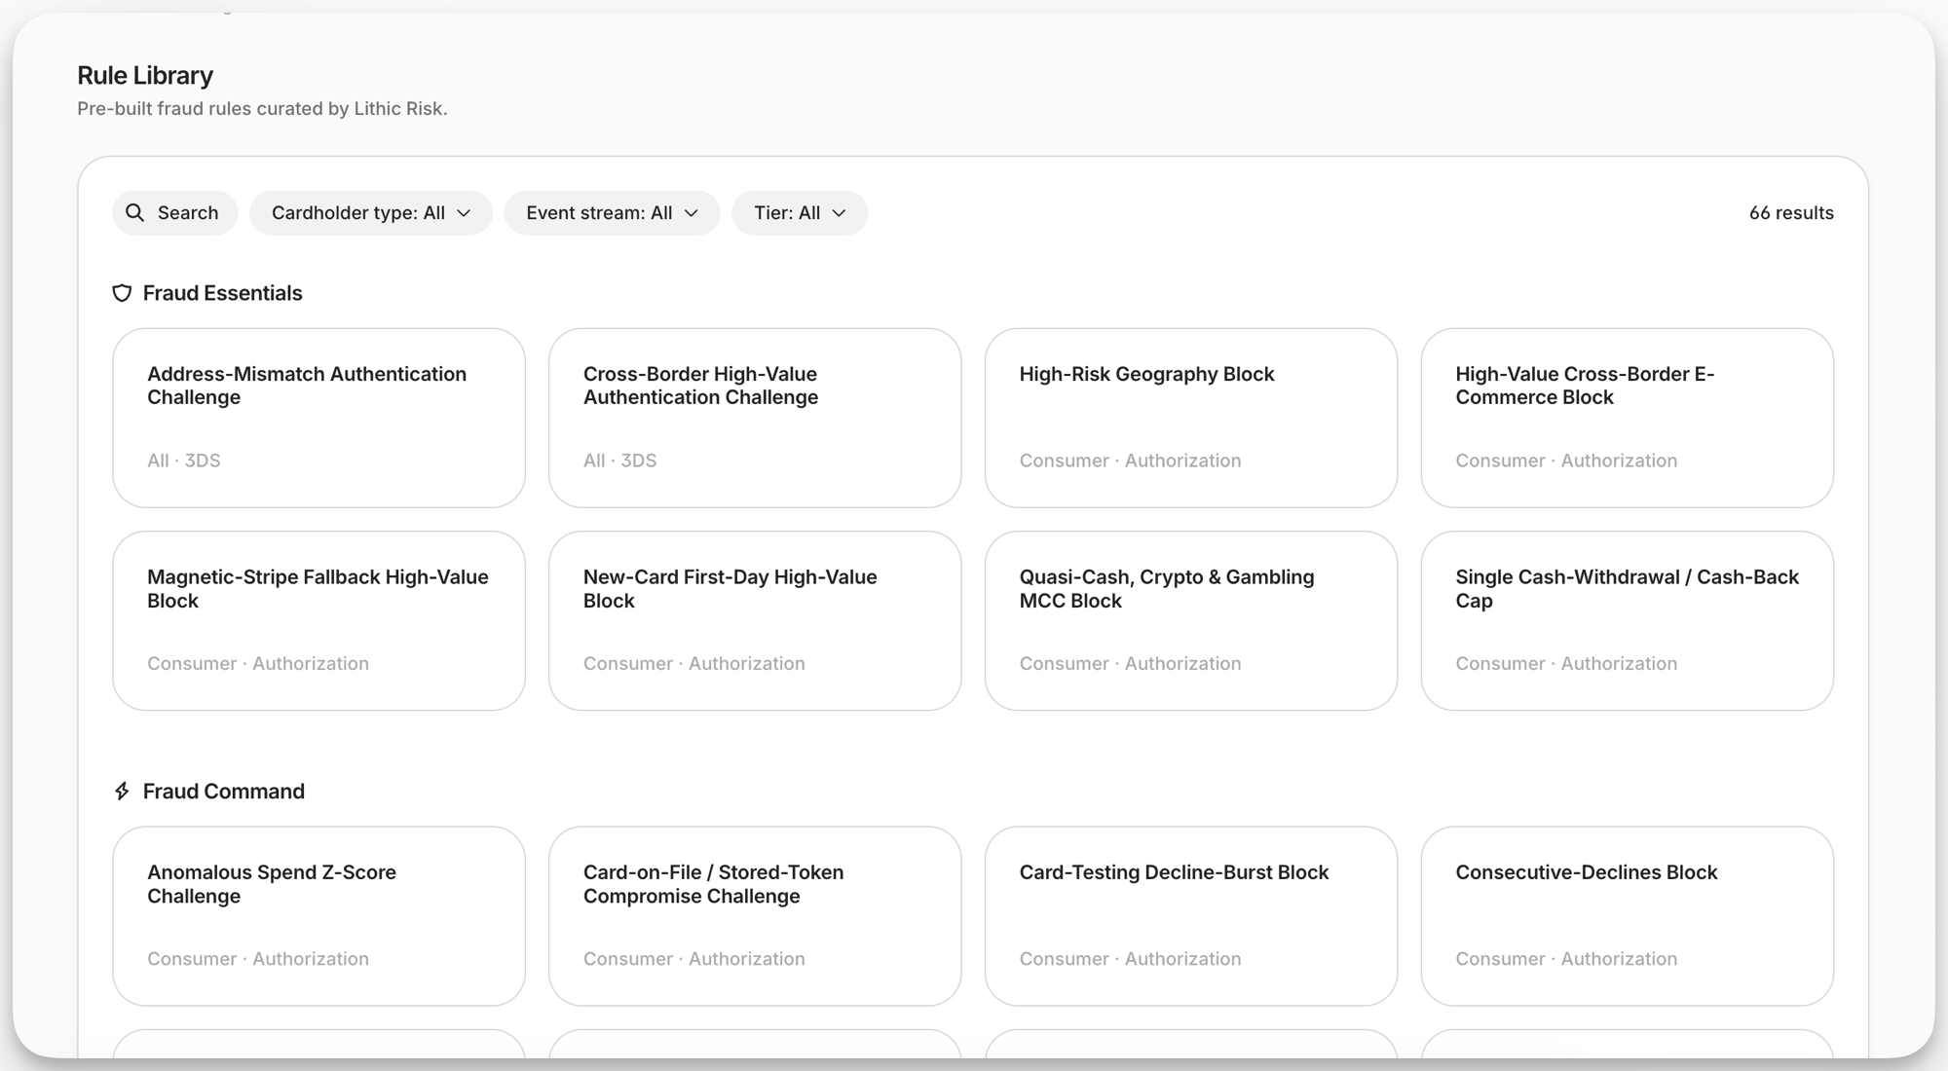Open Quasi-Cash, Crypto & Gambling MCC Block
The height and width of the screenshot is (1071, 1948).
point(1191,621)
